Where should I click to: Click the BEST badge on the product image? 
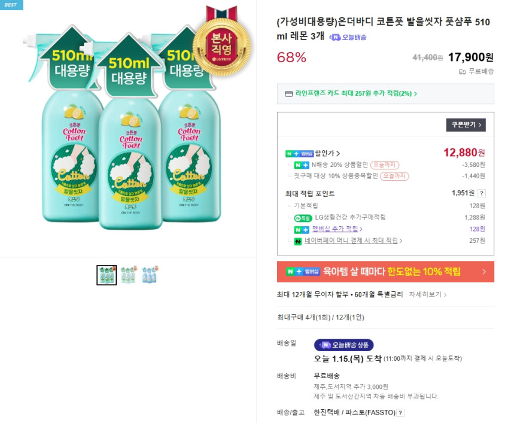pos(11,5)
